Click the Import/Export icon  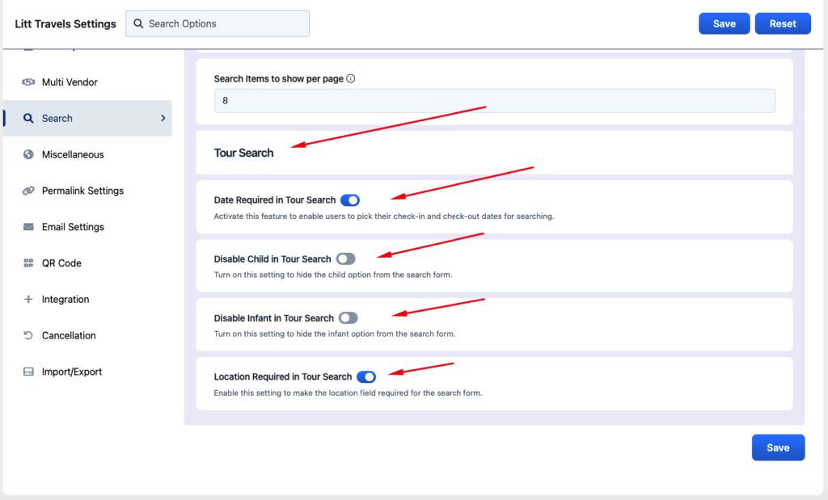point(28,372)
